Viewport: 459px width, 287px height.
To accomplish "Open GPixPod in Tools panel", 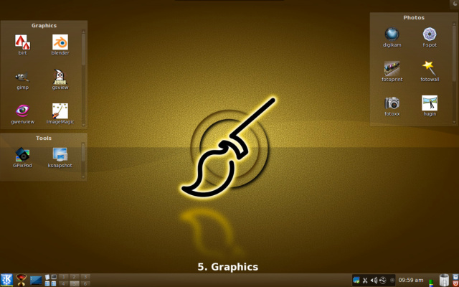I will pos(22,155).
